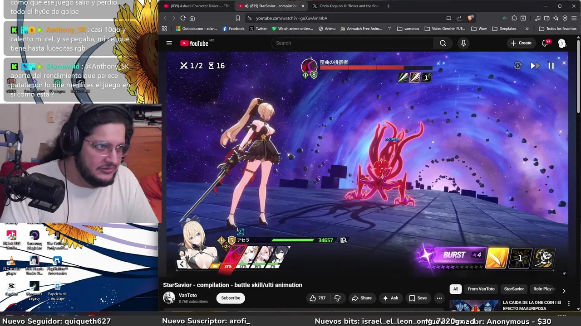The width and height of the screenshot is (581, 326).
Task: Open the YouTube guide hamburger menu
Action: (x=169, y=43)
